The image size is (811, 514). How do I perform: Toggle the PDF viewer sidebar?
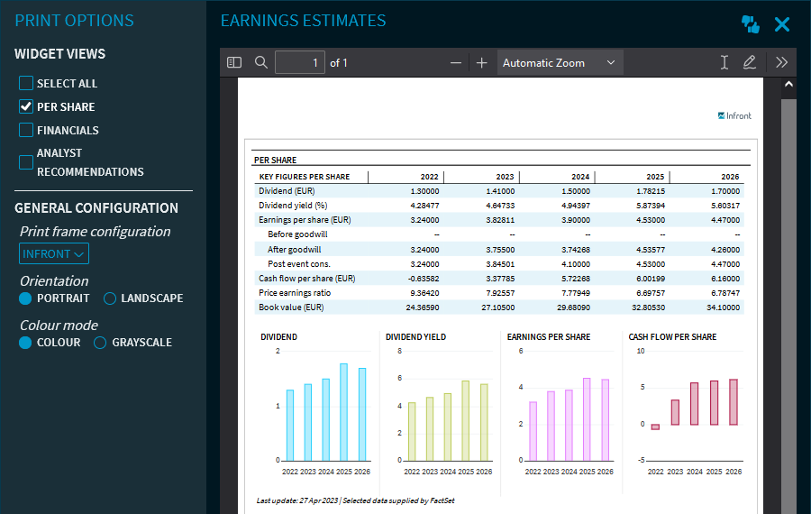(234, 63)
